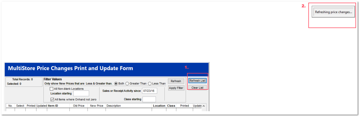
Task: Click the Class column header
Action: click(x=171, y=106)
